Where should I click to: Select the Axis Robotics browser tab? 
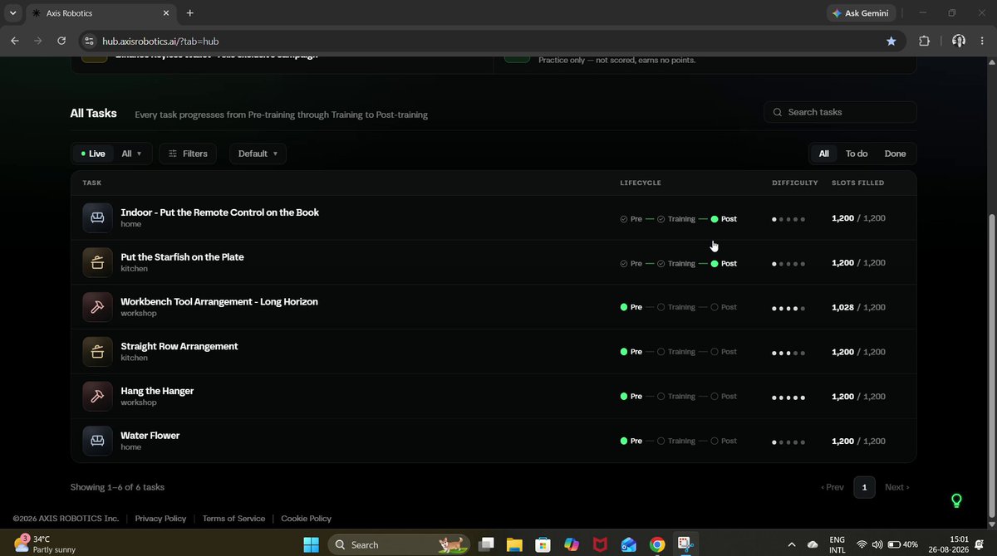[100, 13]
